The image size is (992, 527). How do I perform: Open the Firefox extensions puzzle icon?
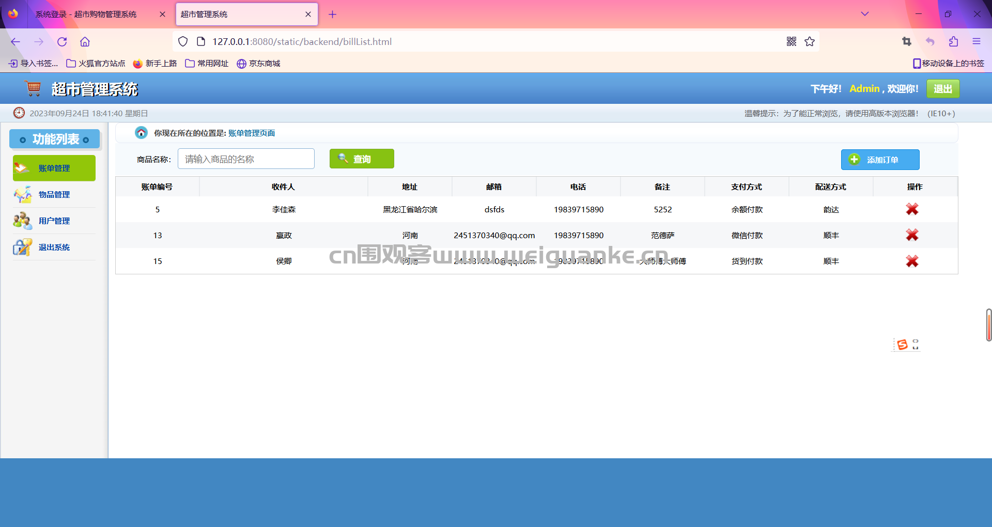(953, 41)
